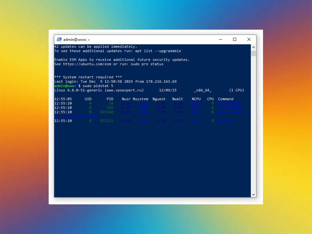Viewport: 312px width, 234px height.
Task: Click the minimize button
Action: coord(221,39)
